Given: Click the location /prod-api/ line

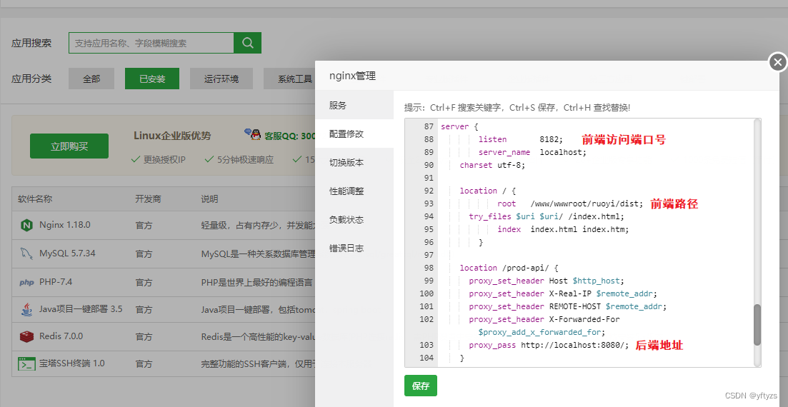Looking at the screenshot, I should [x=509, y=268].
